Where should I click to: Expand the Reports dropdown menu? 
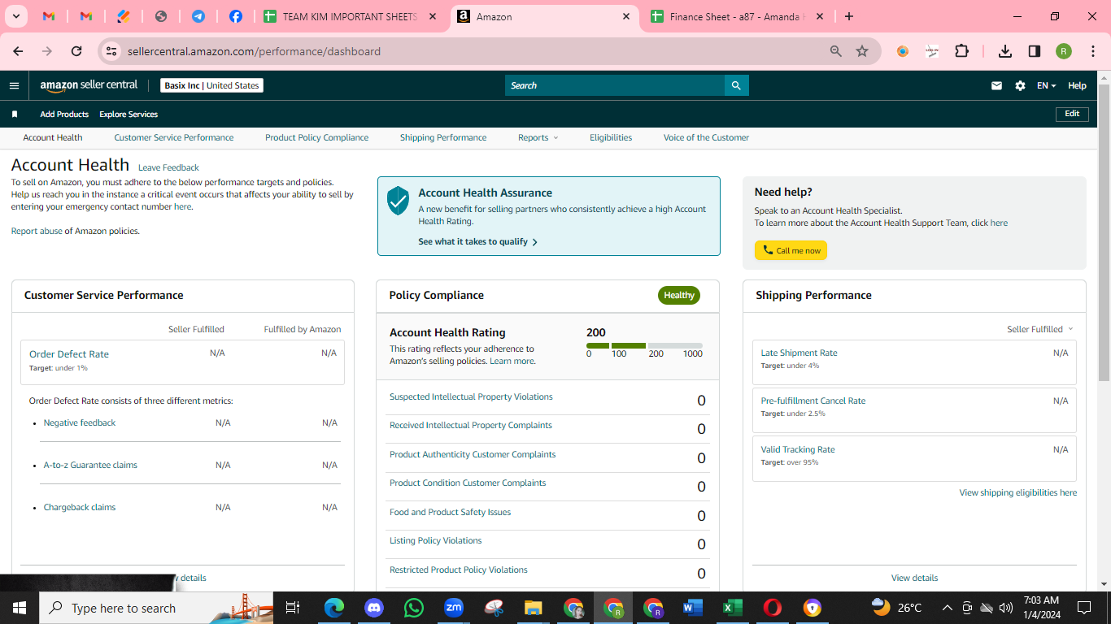(x=538, y=137)
